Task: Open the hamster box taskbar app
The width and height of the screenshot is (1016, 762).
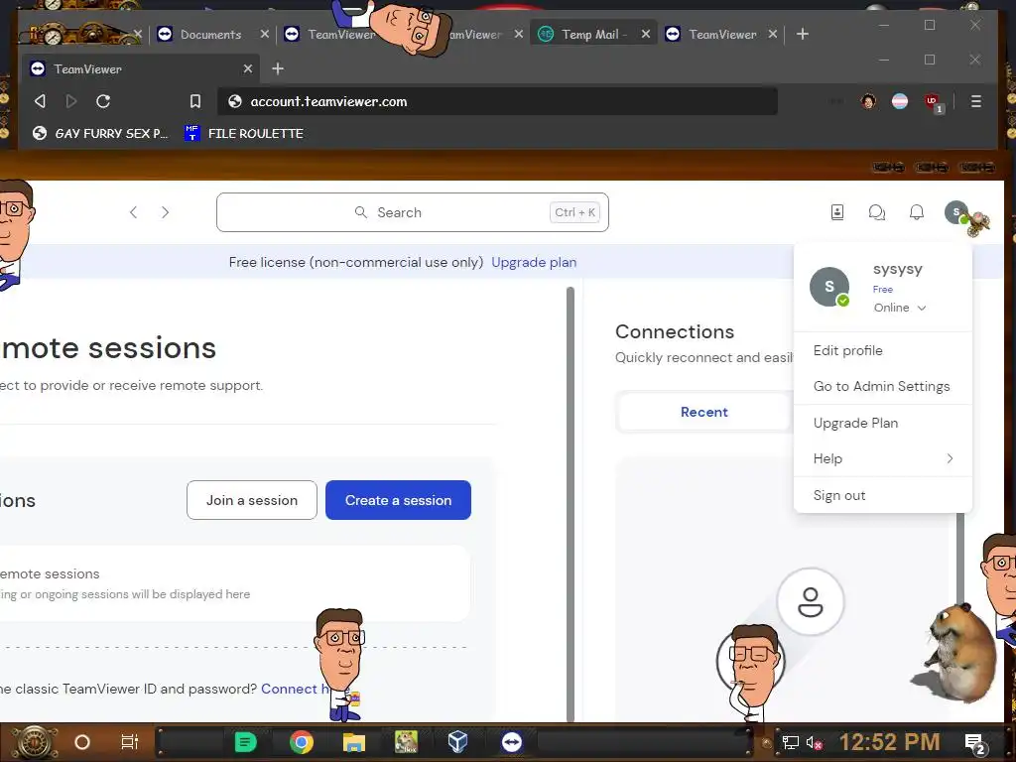Action: (406, 742)
